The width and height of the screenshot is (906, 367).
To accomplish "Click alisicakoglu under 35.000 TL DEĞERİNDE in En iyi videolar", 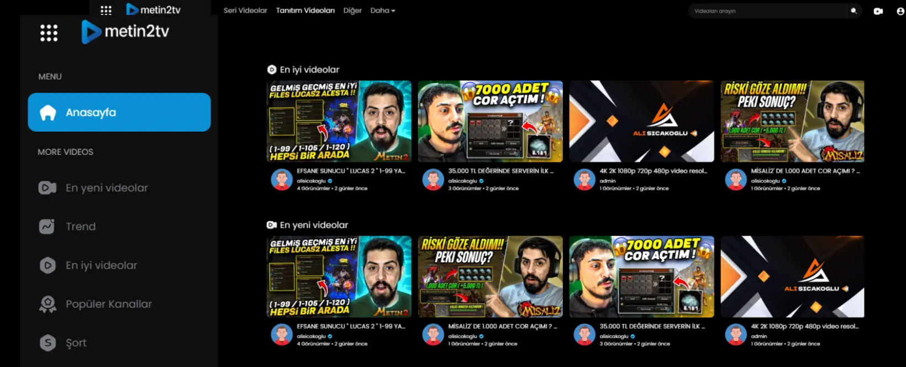I will point(463,181).
